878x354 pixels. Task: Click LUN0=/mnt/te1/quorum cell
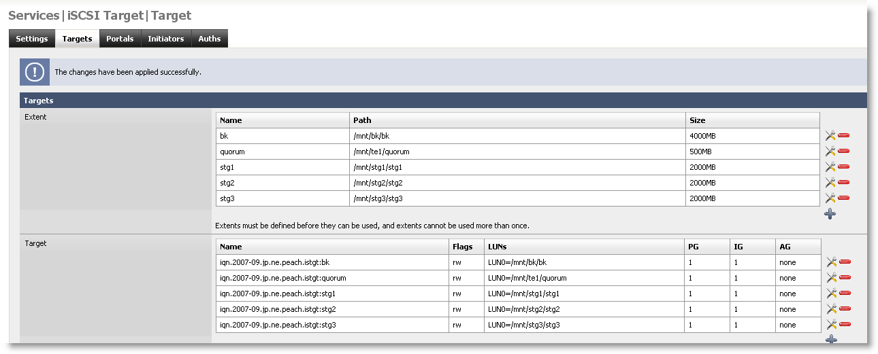tap(584, 278)
